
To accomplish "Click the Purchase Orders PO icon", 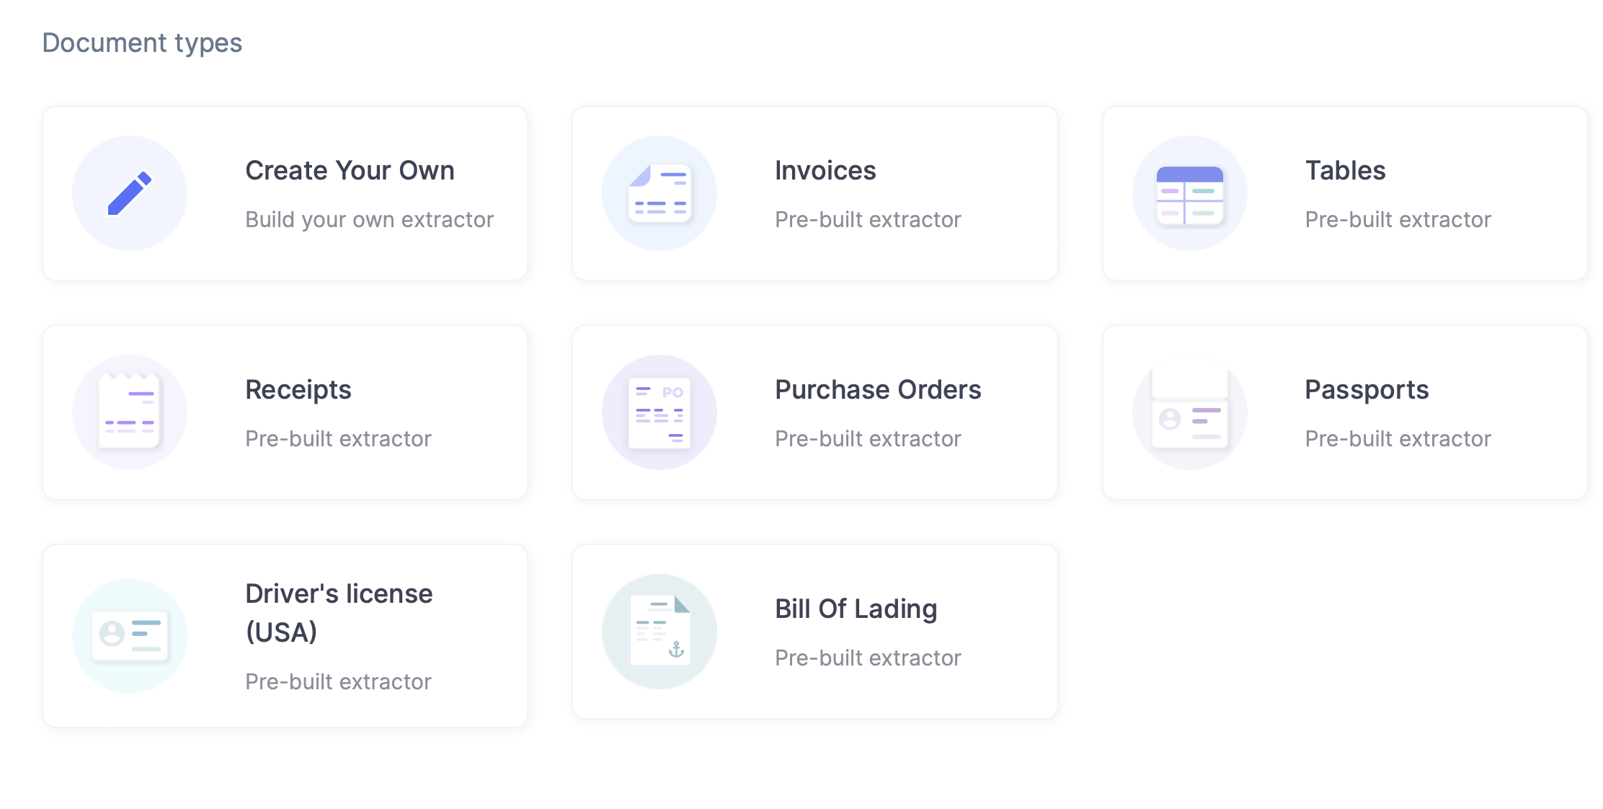I will [x=660, y=412].
